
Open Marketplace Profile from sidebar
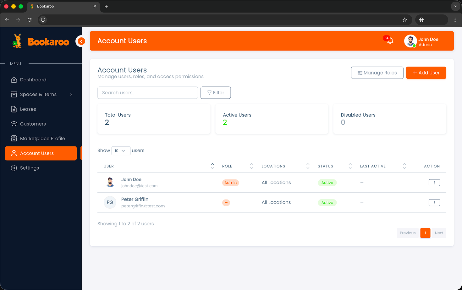tap(42, 139)
